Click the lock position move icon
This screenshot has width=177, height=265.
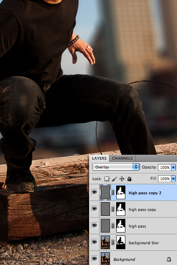(x=122, y=178)
